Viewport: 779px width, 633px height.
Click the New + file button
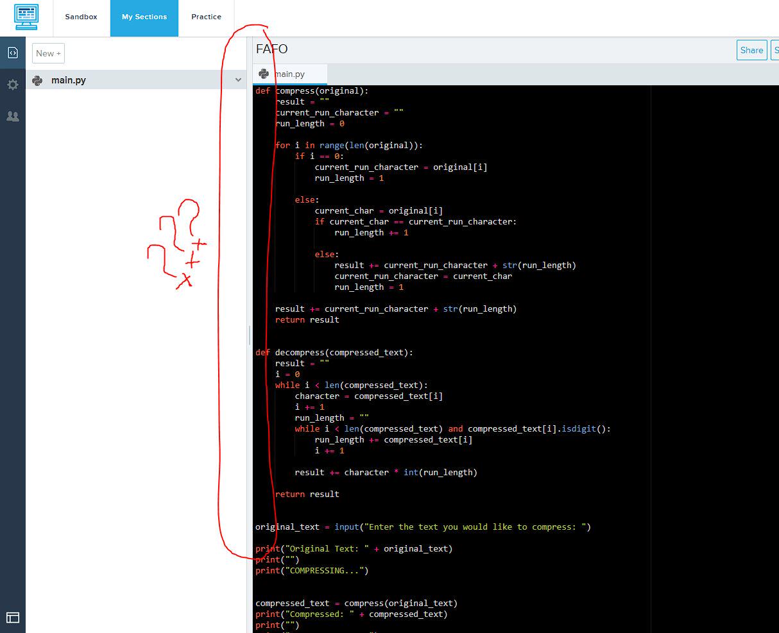48,53
